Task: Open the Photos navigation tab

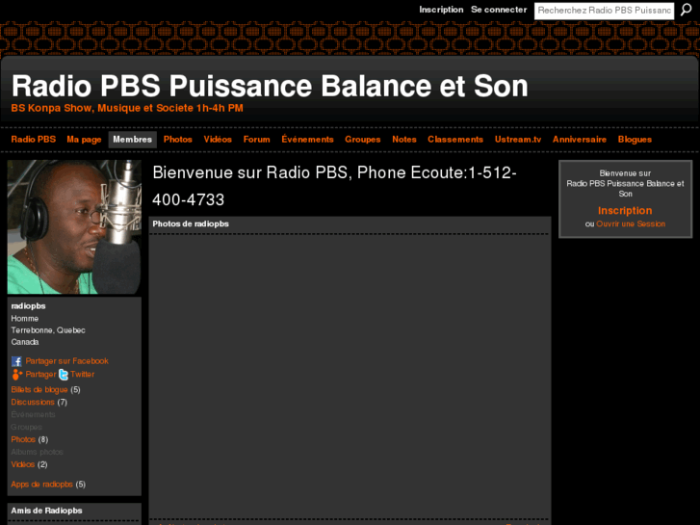Action: pos(178,140)
